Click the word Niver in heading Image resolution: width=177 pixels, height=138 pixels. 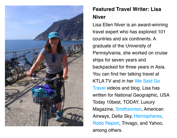coord(99,17)
